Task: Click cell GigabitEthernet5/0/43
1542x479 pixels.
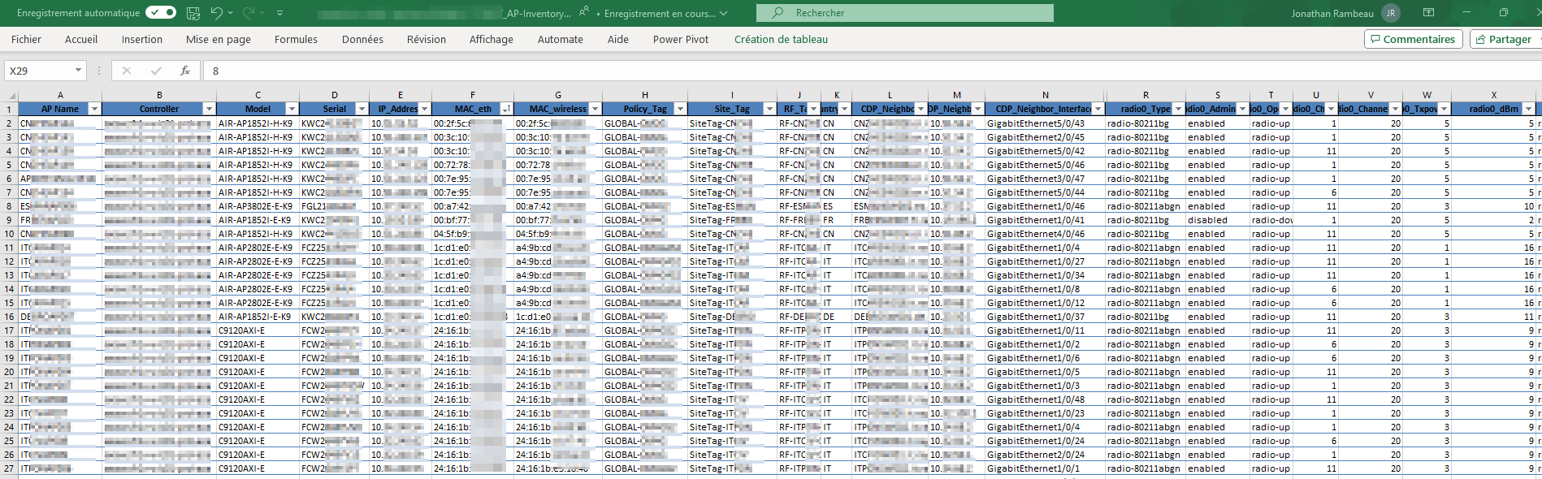Action: [1045, 123]
